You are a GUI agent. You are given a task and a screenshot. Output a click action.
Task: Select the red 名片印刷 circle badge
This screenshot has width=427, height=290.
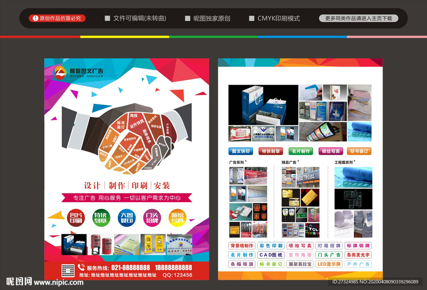coord(76,218)
